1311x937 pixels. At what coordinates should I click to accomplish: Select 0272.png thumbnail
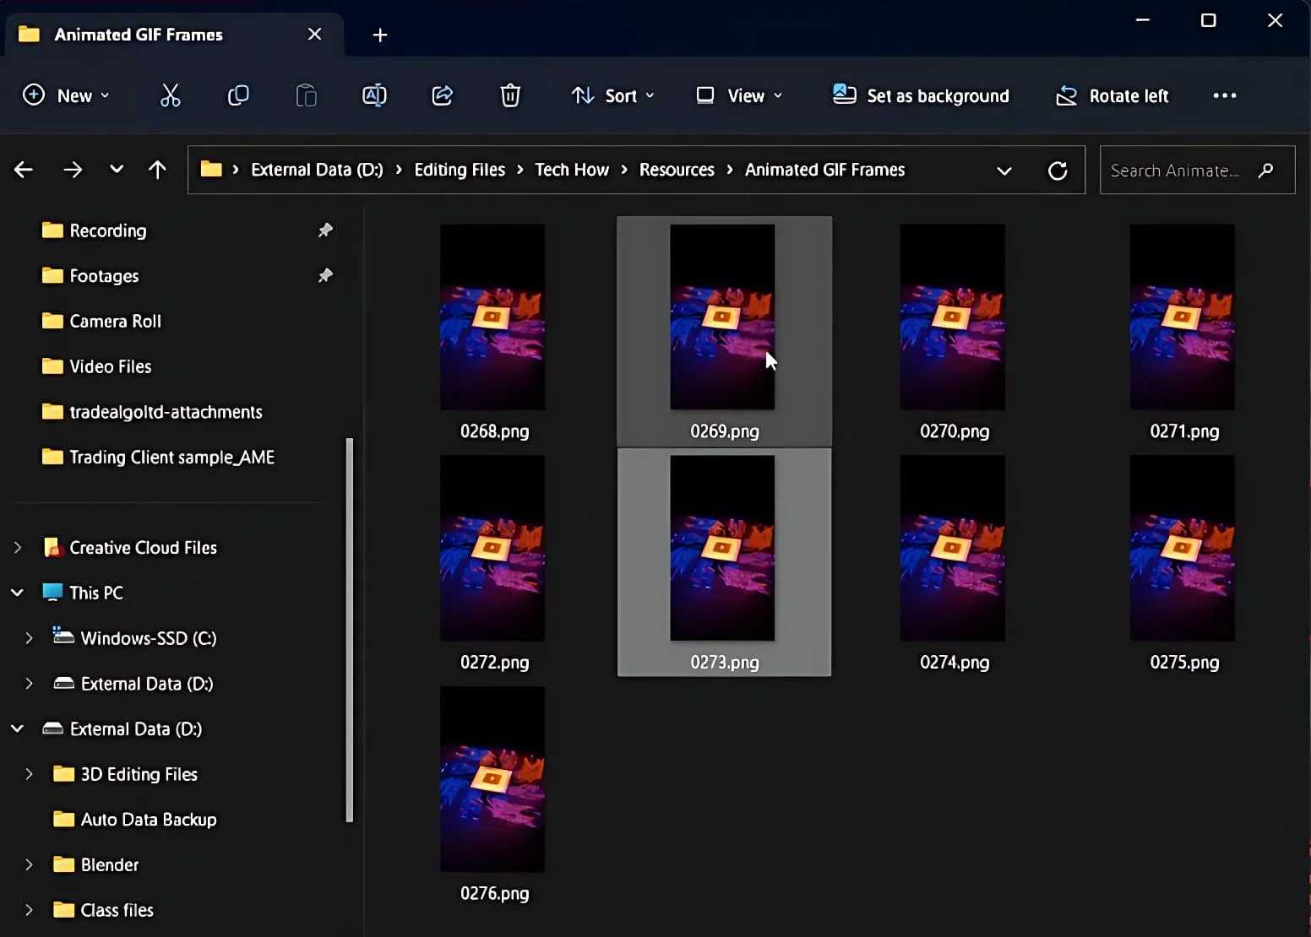point(492,548)
